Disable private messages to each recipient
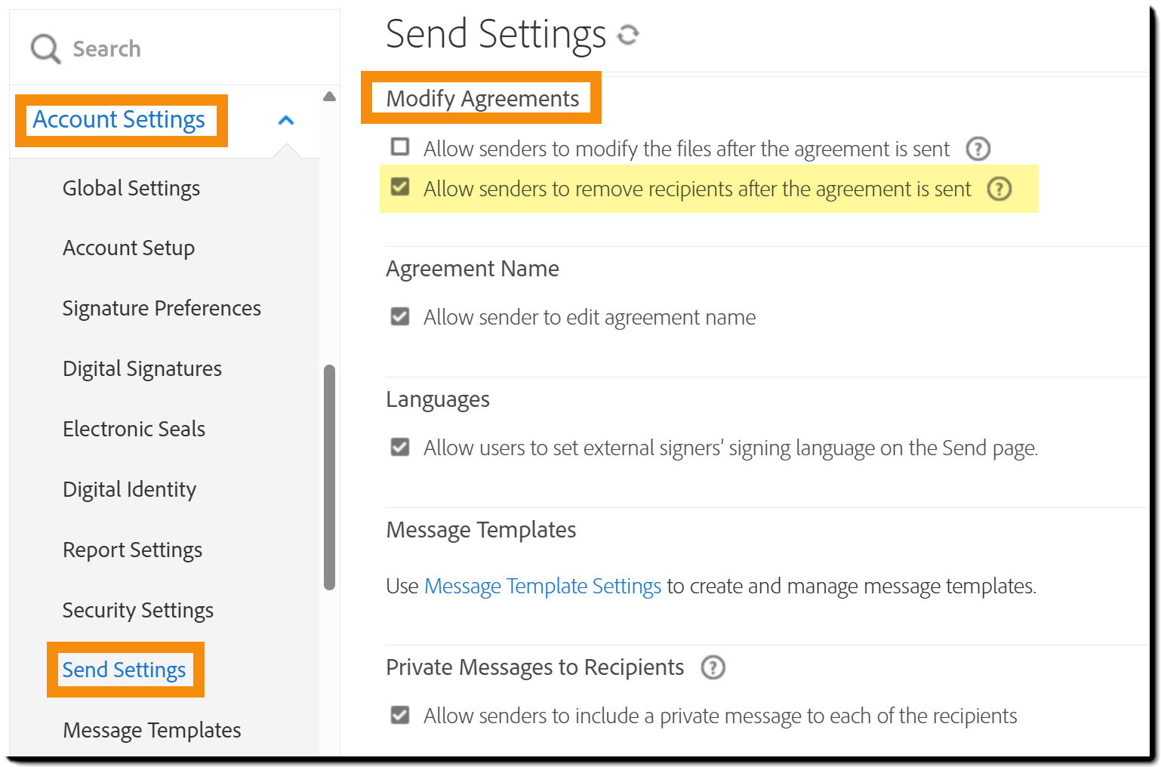The image size is (1161, 767). pyautogui.click(x=399, y=715)
